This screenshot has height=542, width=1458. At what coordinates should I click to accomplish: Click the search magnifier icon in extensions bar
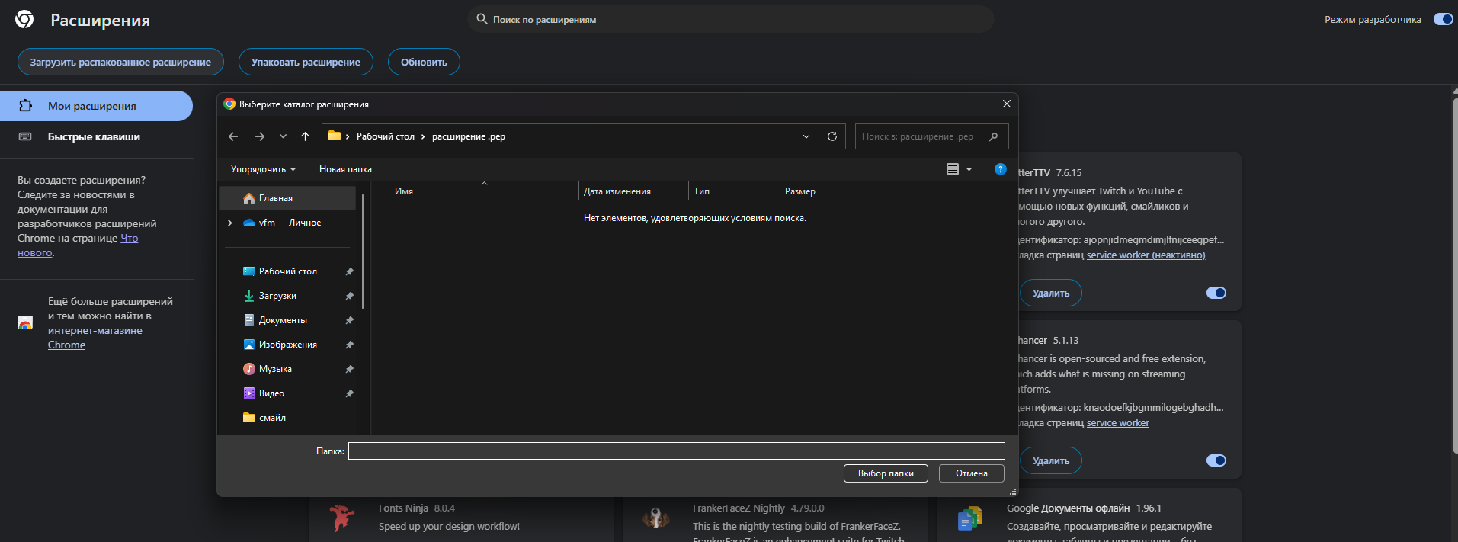[482, 19]
